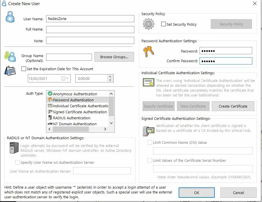The height and width of the screenshot is (202, 262).
Task: Click the keys icon of Password Authentication row
Action: [x=50, y=100]
